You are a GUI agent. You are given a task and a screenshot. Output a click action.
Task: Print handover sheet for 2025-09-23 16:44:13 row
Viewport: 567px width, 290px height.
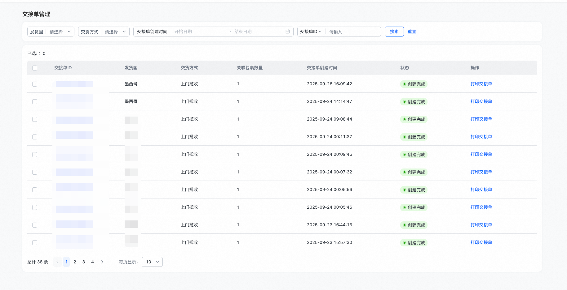pyautogui.click(x=481, y=225)
